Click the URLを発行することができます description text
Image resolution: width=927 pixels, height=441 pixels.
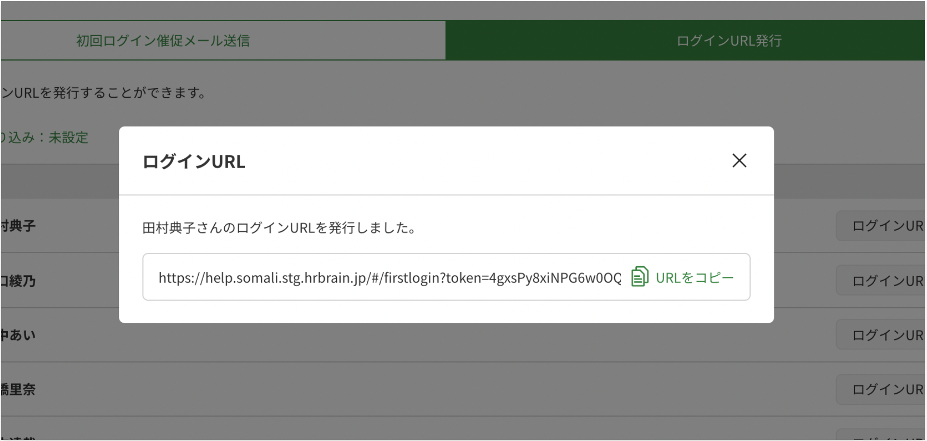click(103, 92)
